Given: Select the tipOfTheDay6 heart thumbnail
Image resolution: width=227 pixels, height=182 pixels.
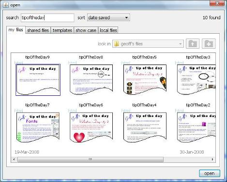Looking at the screenshot, I should click(91, 127).
